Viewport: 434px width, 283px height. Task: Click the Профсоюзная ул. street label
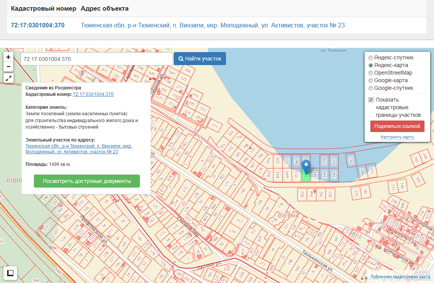(x=94, y=229)
